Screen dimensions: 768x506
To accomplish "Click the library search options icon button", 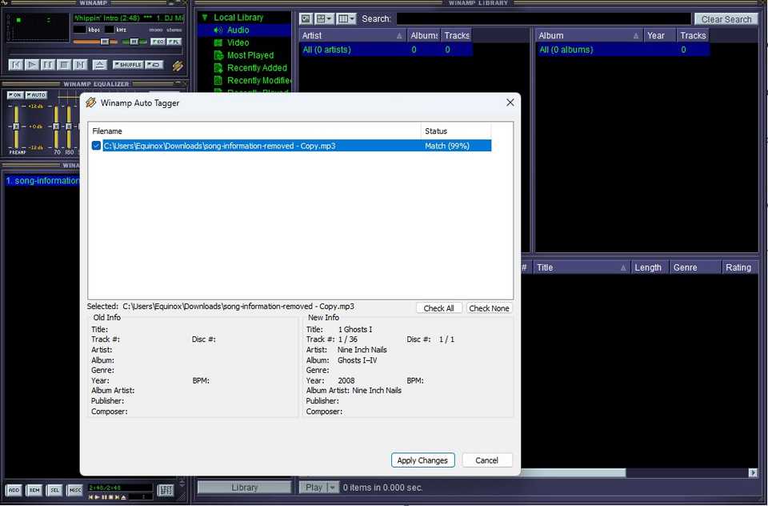I will coord(306,18).
